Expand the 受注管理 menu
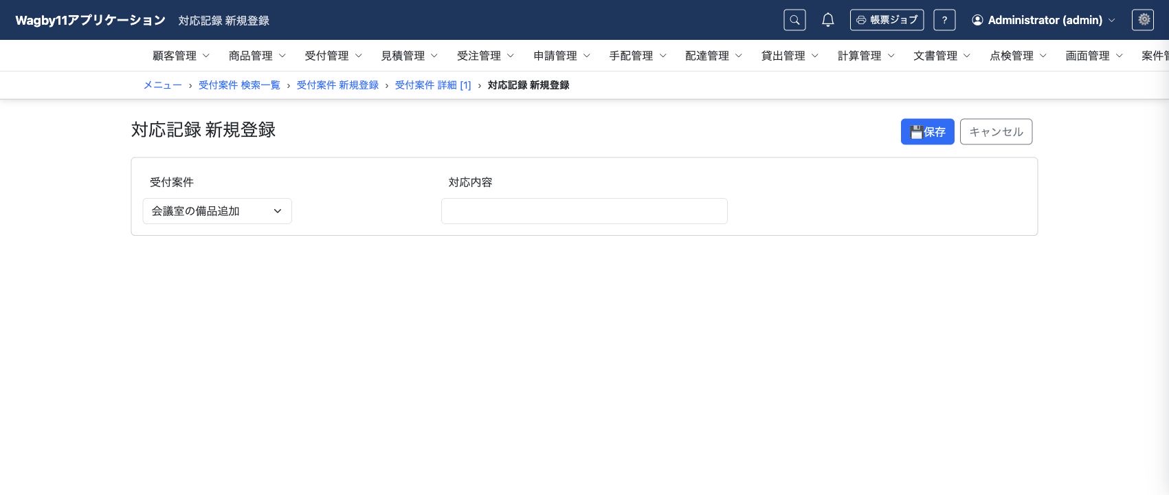1169x495 pixels. point(486,56)
